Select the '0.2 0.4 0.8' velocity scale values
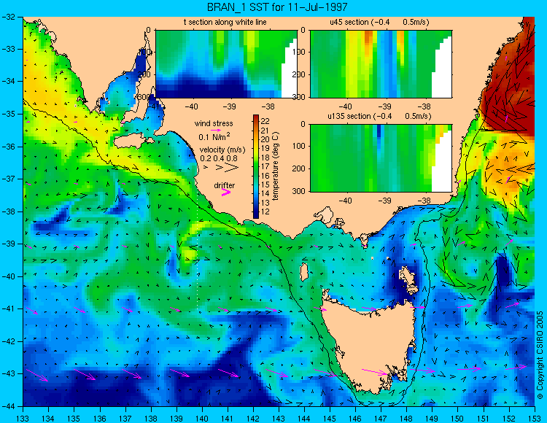This screenshot has height=423, width=547. [219, 158]
